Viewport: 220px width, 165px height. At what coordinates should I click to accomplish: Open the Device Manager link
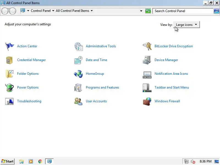(166, 60)
